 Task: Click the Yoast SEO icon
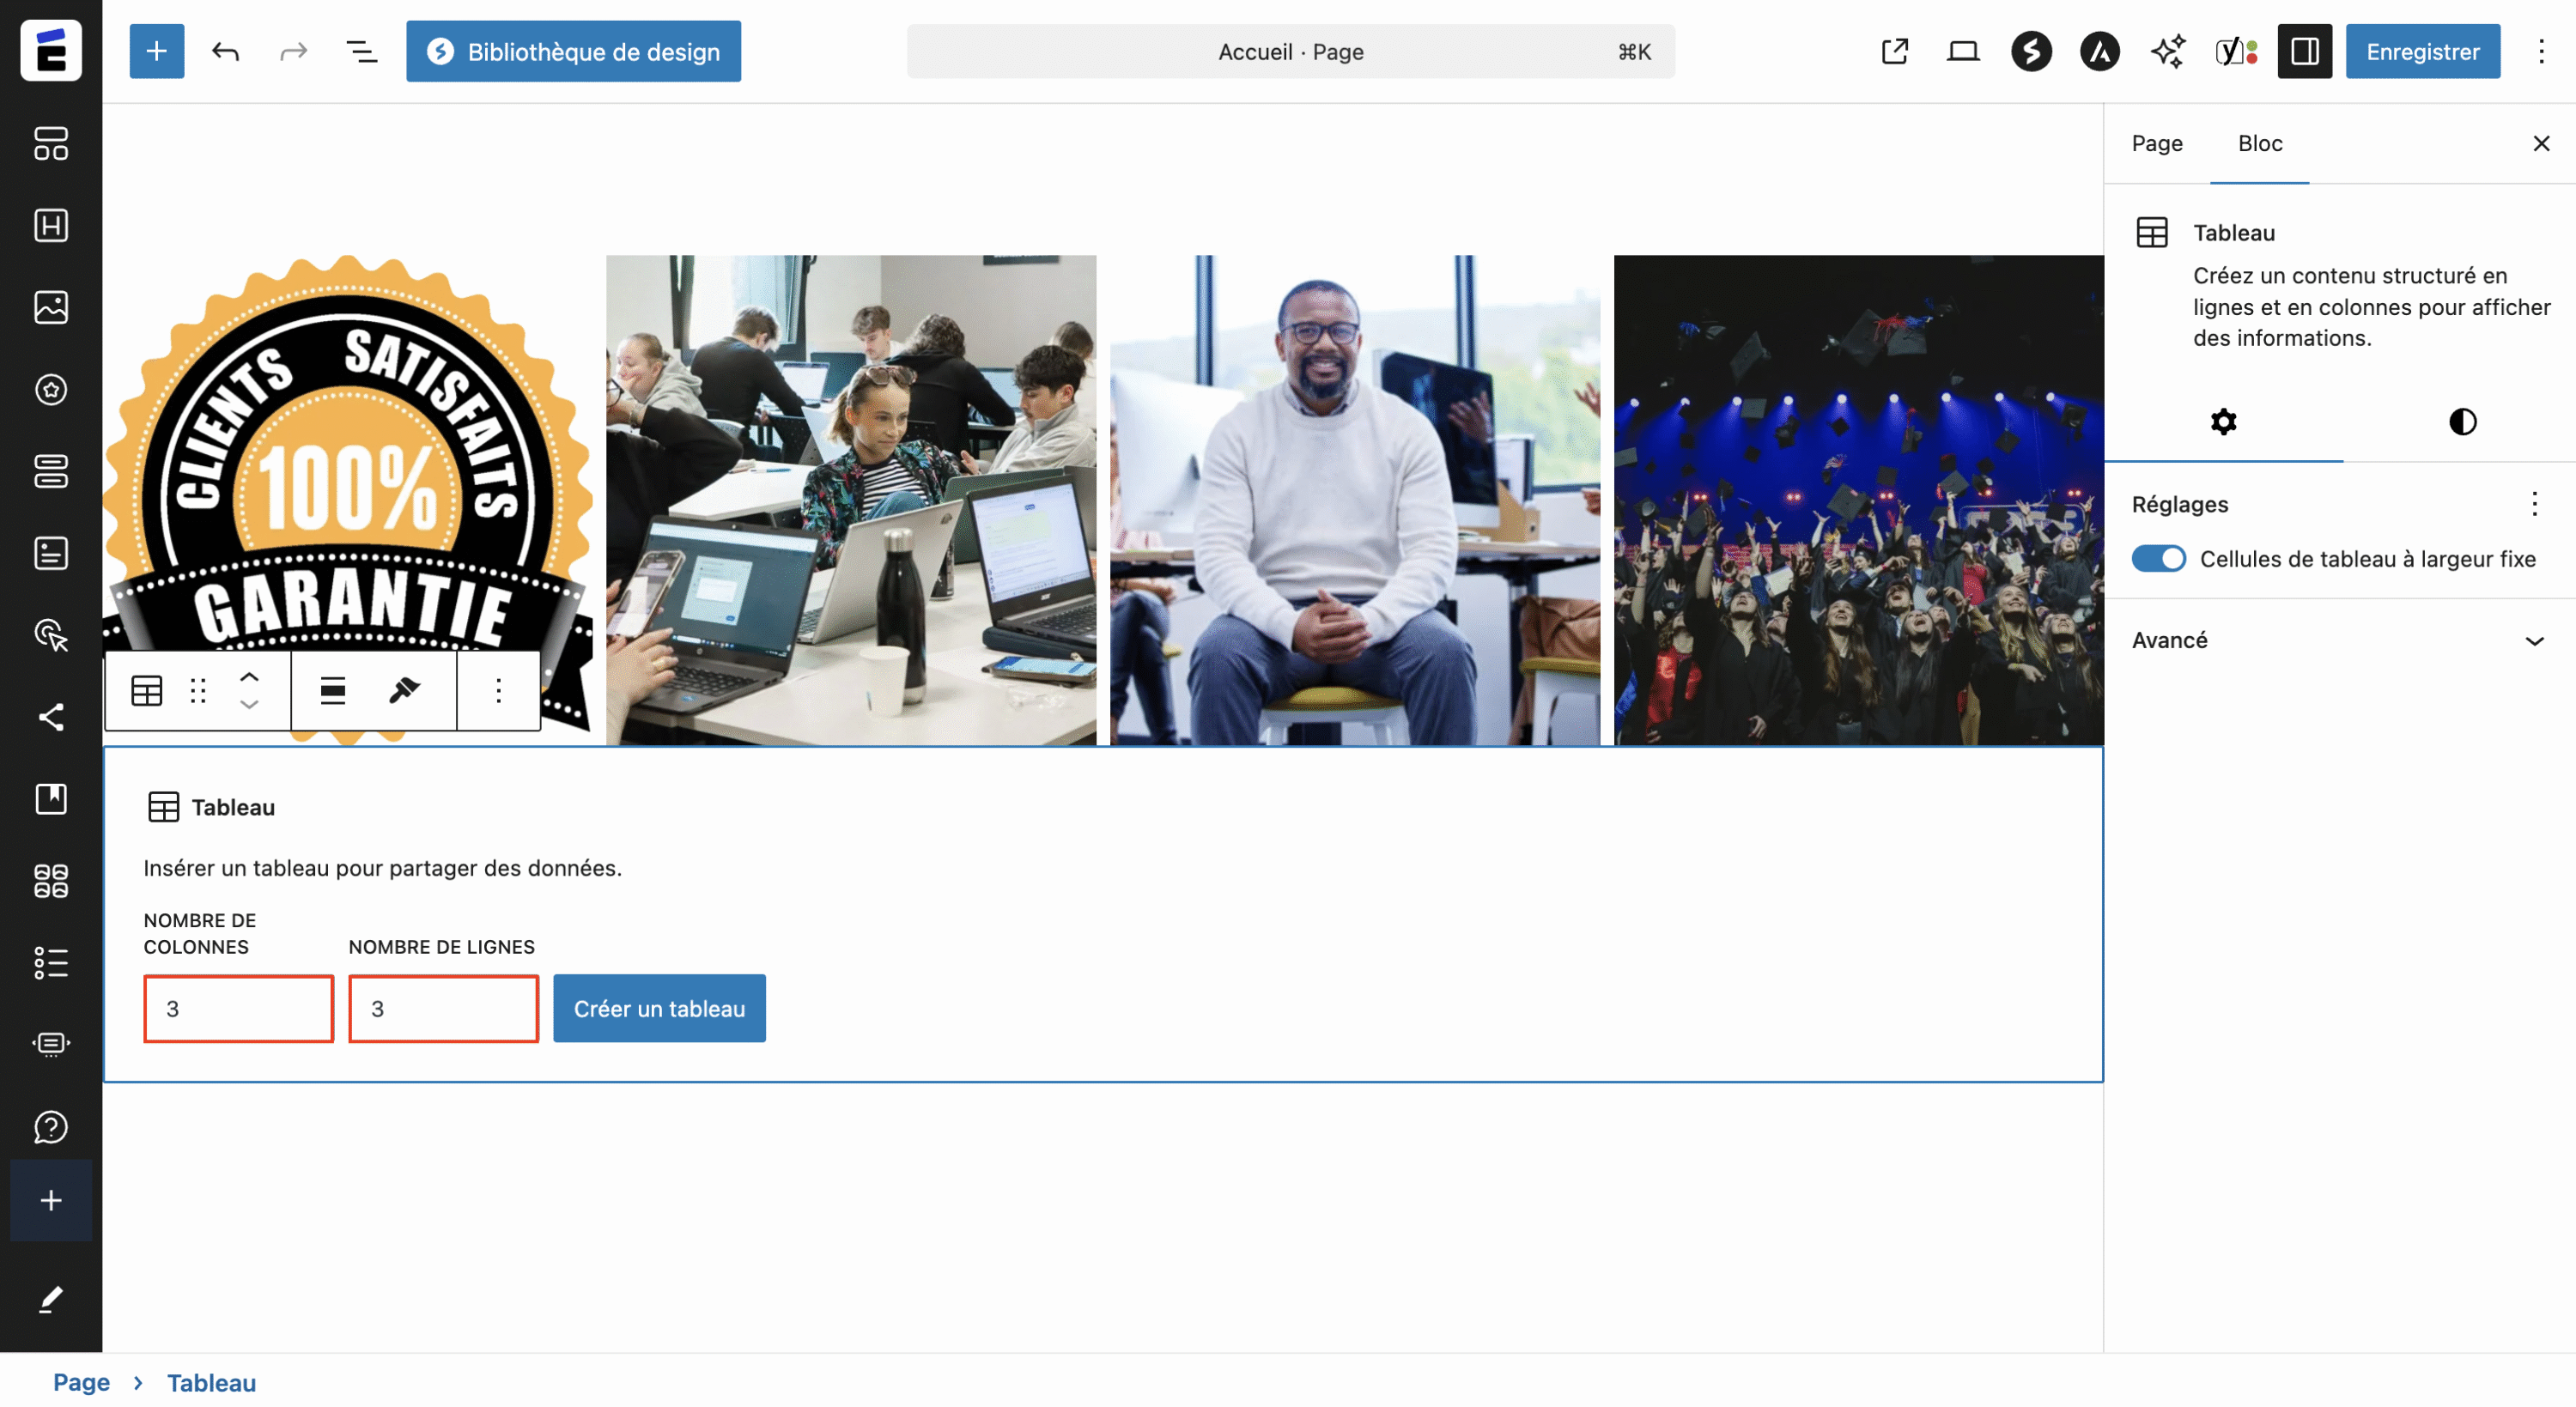[x=2236, y=51]
